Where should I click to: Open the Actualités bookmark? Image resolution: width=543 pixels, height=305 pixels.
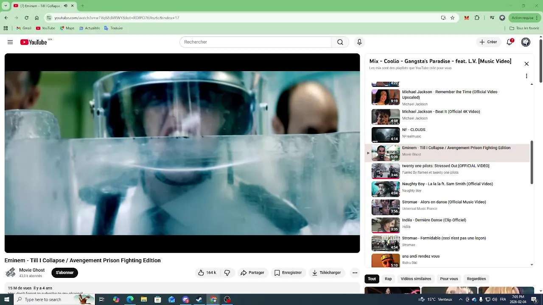point(89,28)
